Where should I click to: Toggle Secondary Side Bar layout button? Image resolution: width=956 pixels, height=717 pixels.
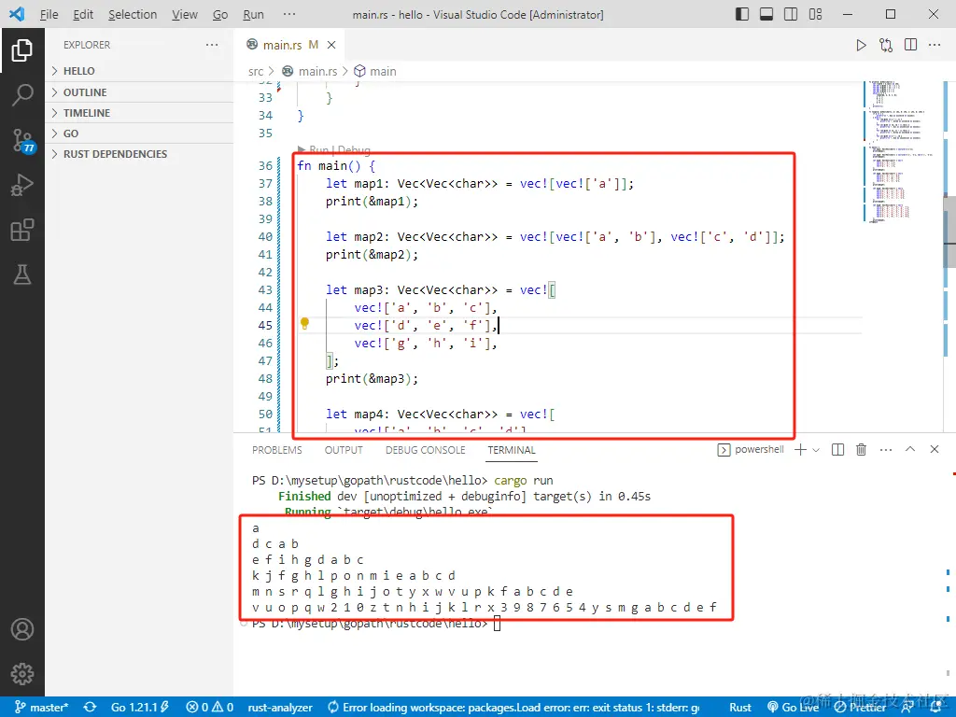click(x=791, y=14)
